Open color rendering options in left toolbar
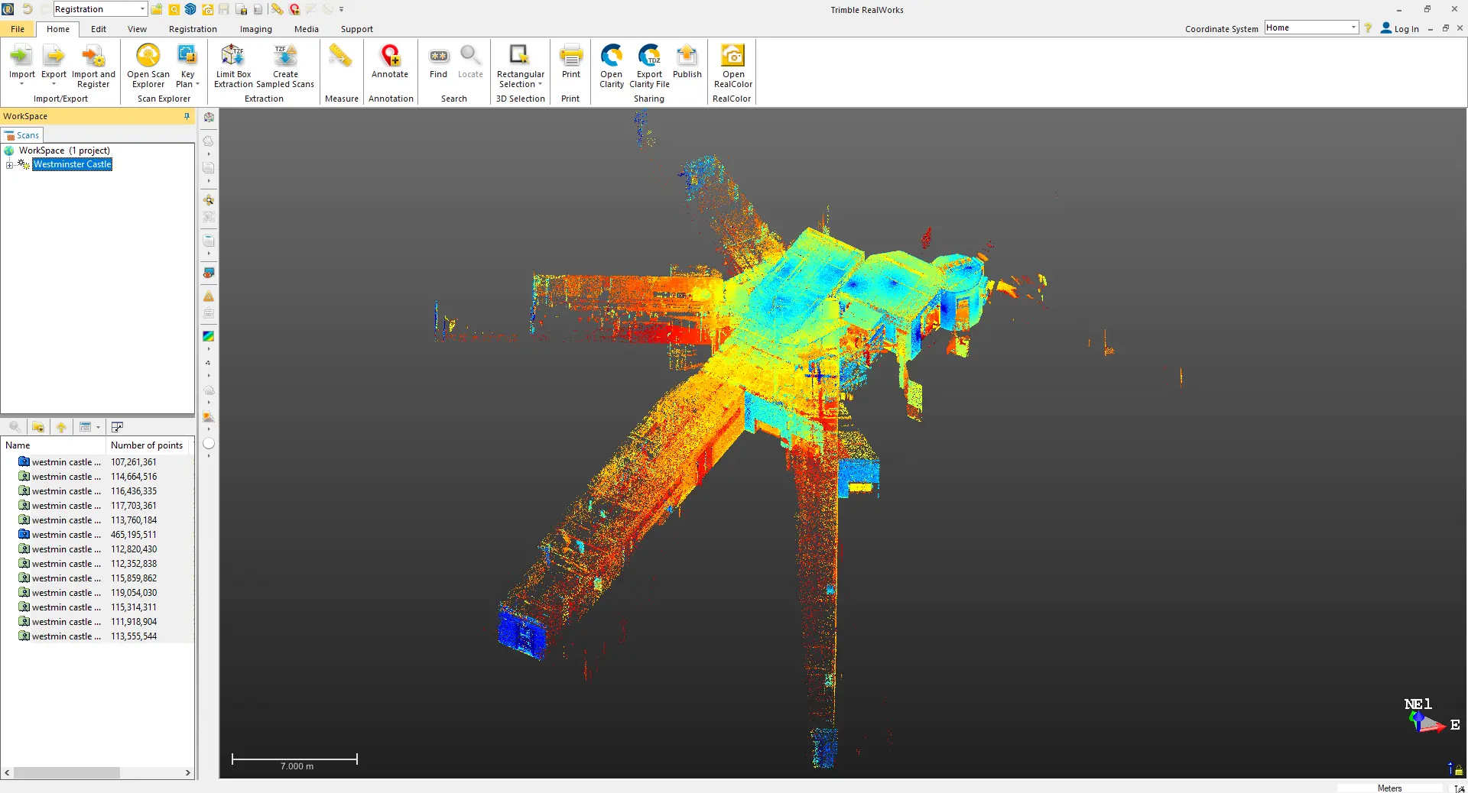The height and width of the screenshot is (793, 1468). coord(208,336)
